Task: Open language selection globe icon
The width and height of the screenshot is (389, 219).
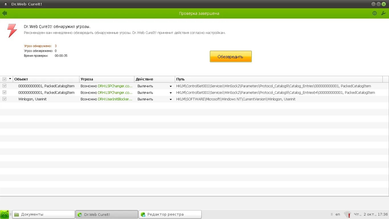Action: pos(374,13)
